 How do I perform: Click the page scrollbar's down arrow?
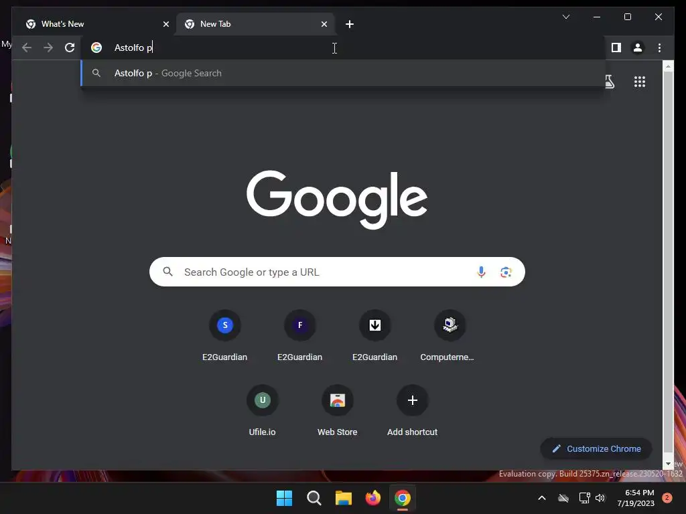click(x=668, y=463)
